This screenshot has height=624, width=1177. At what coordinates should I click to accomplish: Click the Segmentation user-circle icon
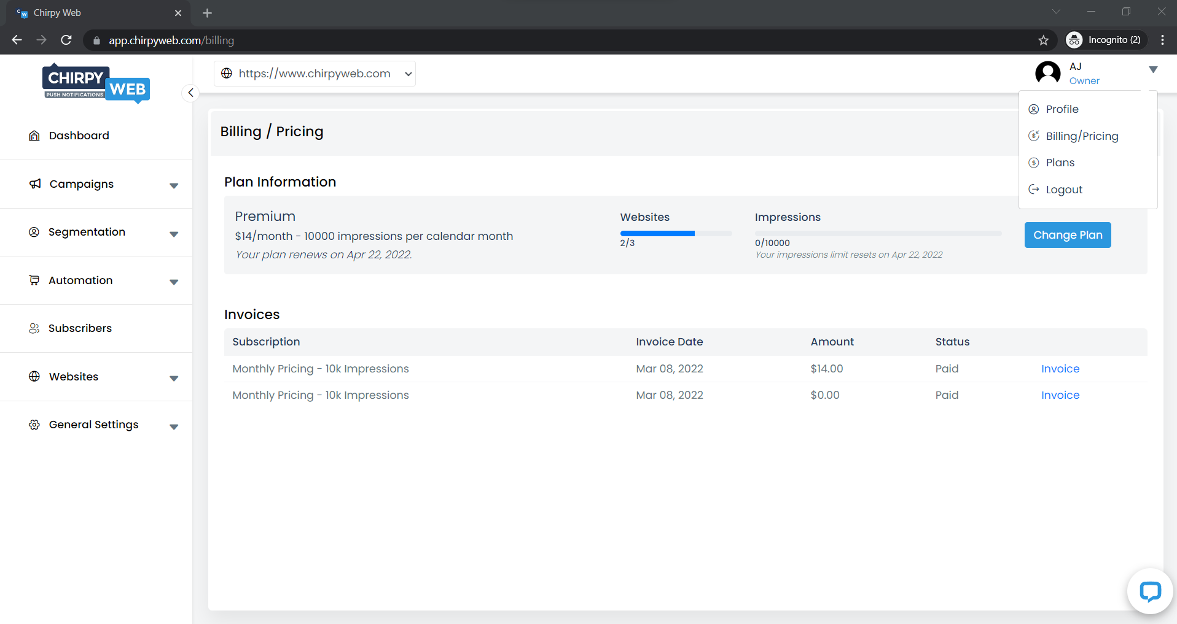(34, 232)
